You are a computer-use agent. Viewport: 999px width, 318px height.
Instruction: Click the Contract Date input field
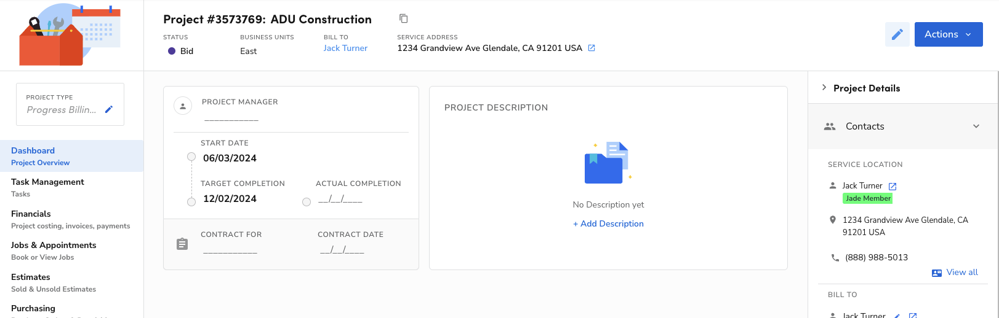point(342,250)
